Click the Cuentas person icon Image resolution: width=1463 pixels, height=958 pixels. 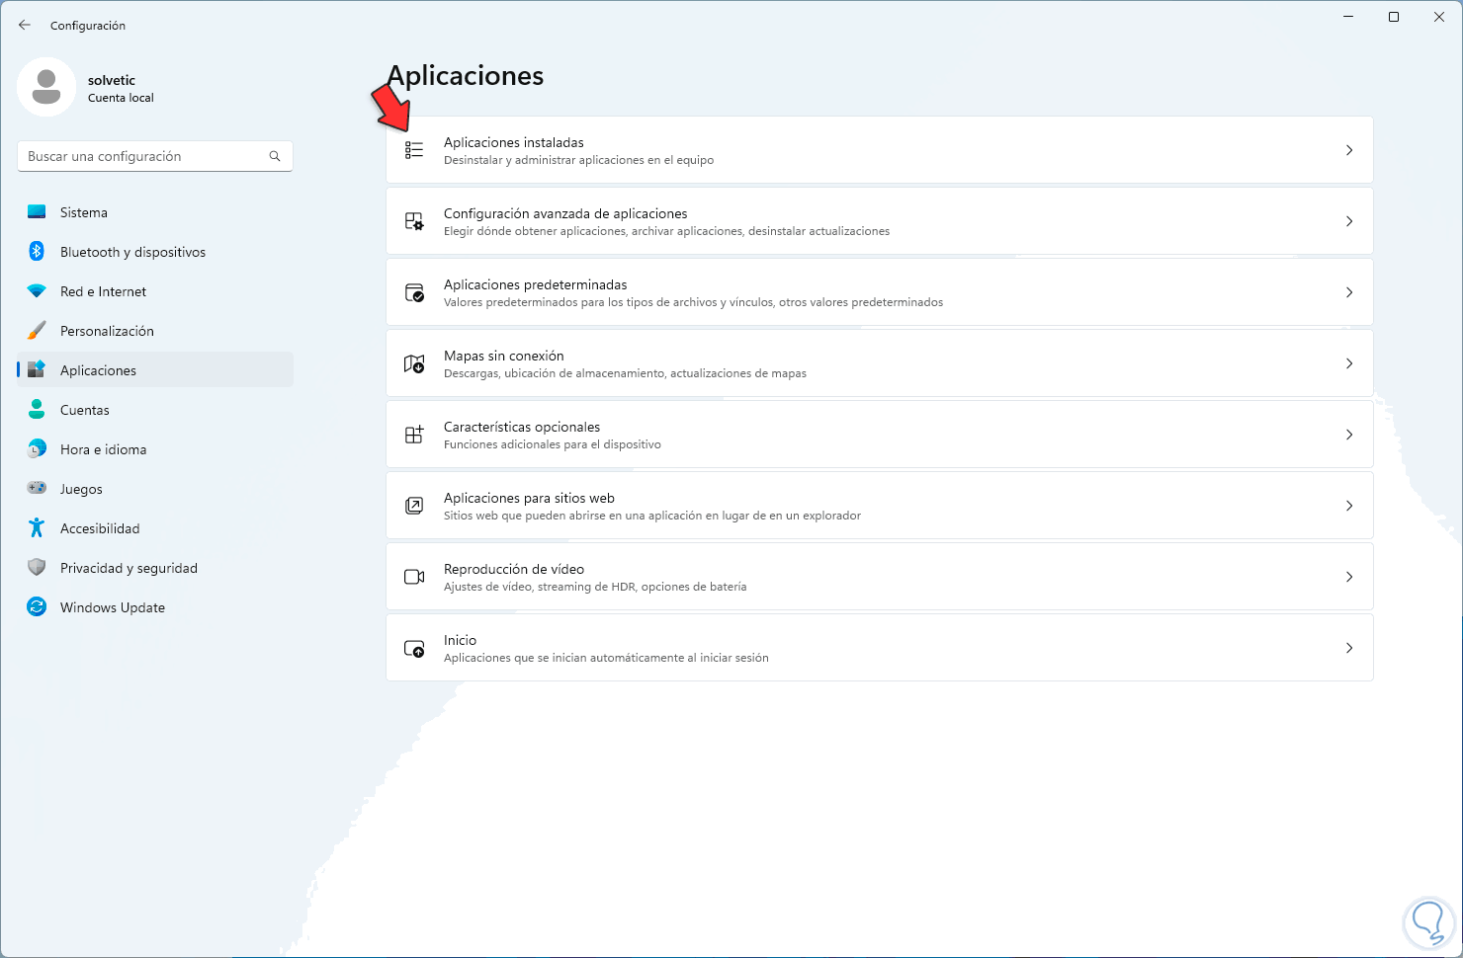pyautogui.click(x=37, y=410)
